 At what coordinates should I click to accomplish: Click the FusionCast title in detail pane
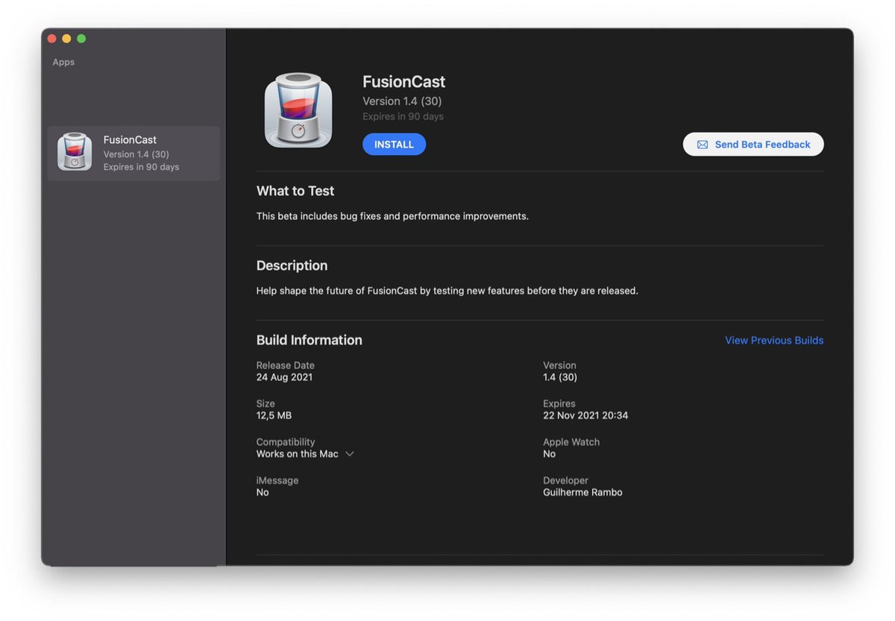coord(403,82)
